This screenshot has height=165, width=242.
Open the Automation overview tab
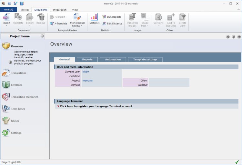click(x=113, y=59)
